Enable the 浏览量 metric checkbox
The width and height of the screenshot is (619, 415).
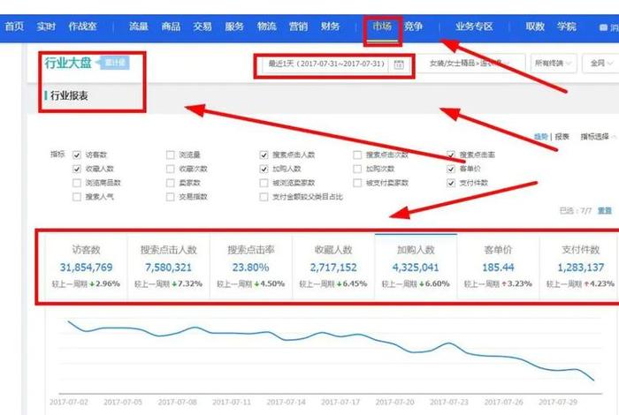170,155
